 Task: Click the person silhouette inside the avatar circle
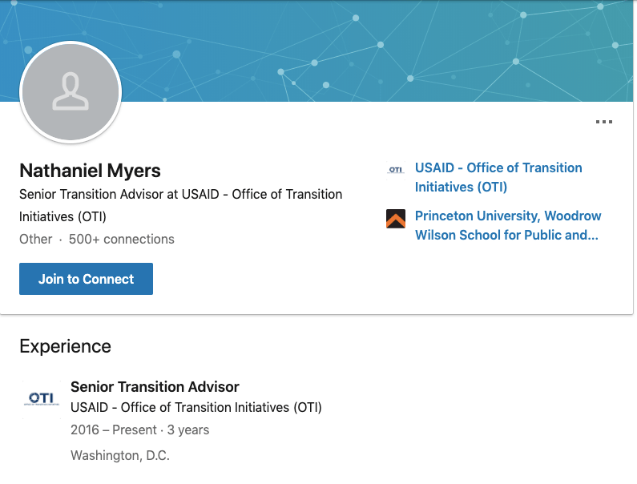(x=71, y=91)
